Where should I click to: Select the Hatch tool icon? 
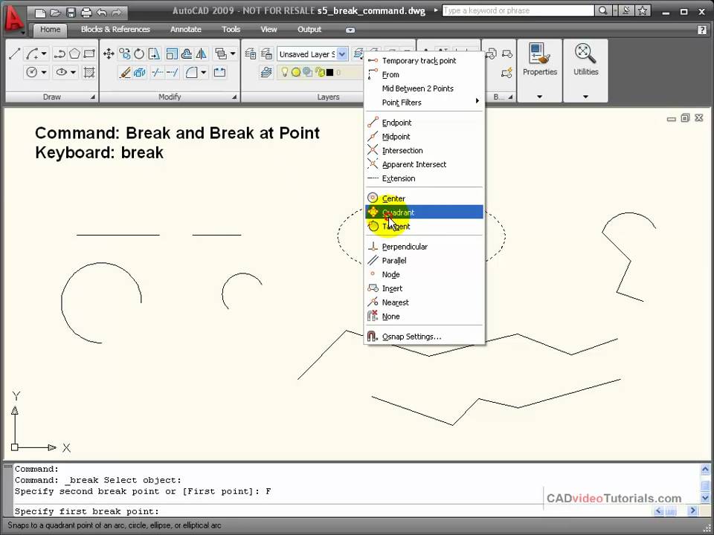click(x=89, y=72)
